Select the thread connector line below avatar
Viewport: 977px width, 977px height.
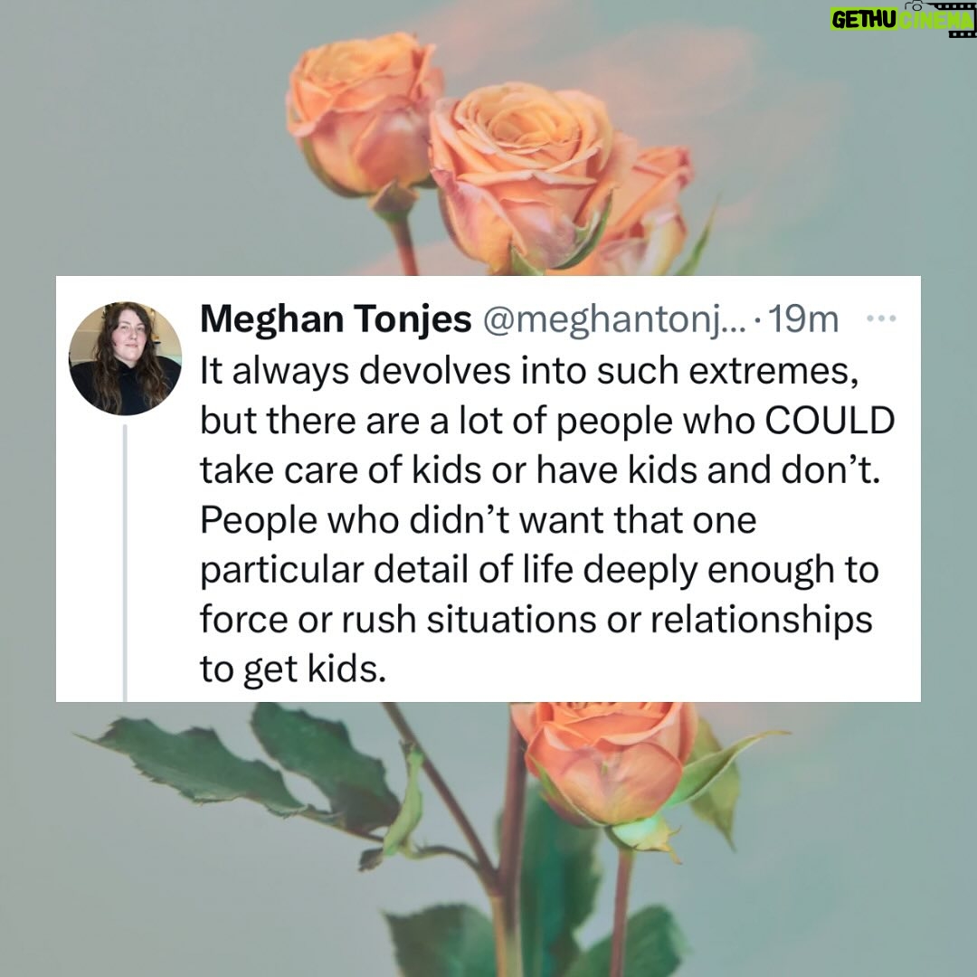(125, 563)
